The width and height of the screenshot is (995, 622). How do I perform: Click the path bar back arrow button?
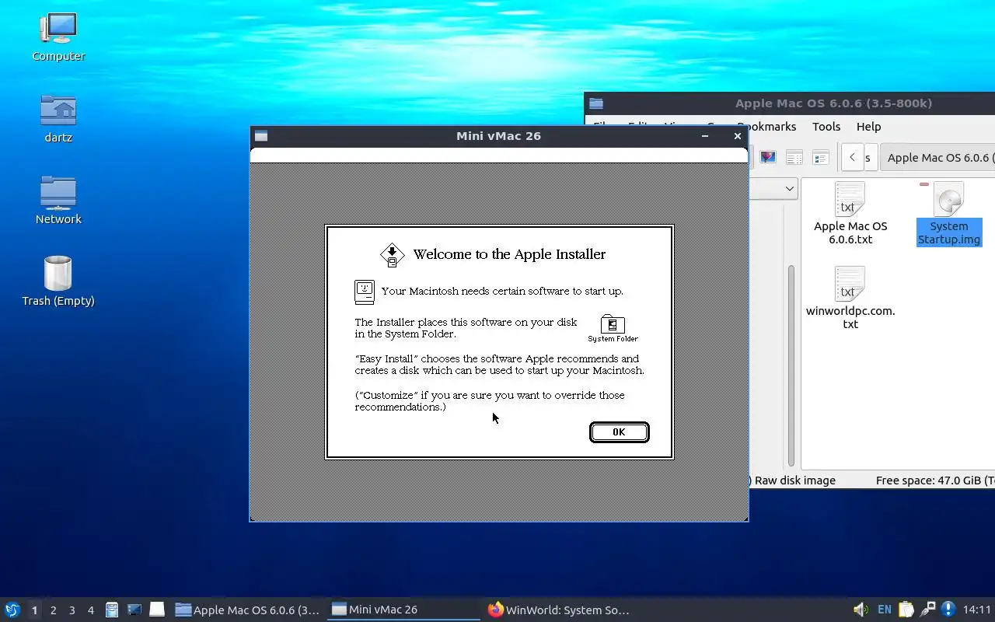(x=852, y=157)
